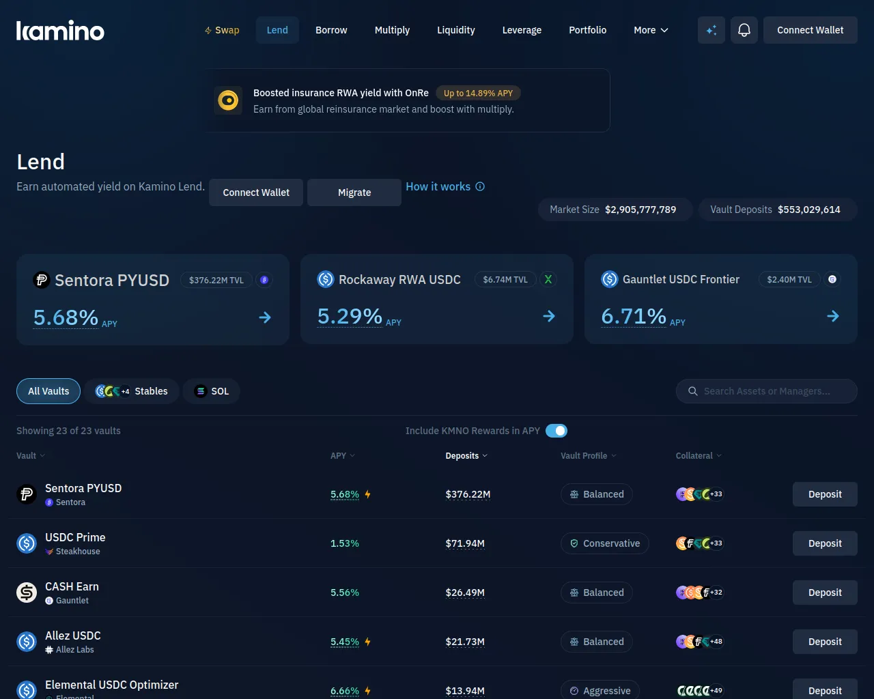The width and height of the screenshot is (874, 699).
Task: Click the Up to 14.89% APY badge
Action: click(x=478, y=93)
